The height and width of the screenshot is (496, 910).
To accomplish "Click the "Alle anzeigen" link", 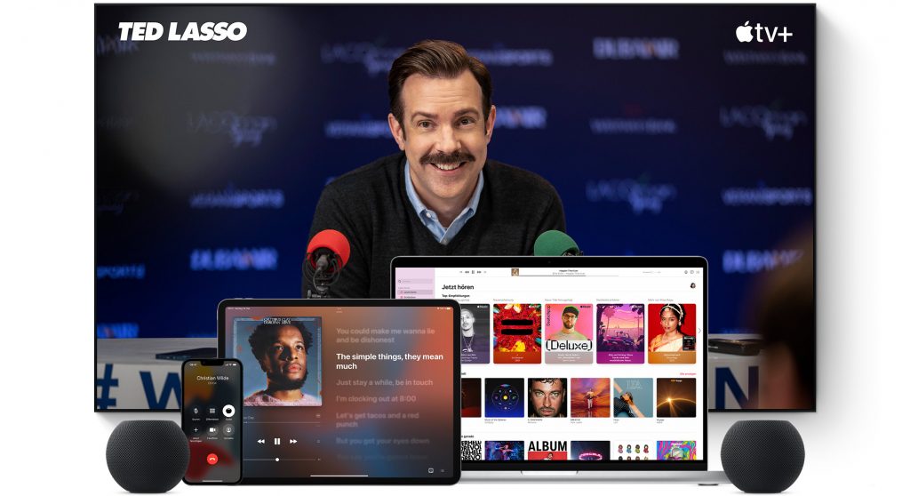I will pyautogui.click(x=687, y=373).
